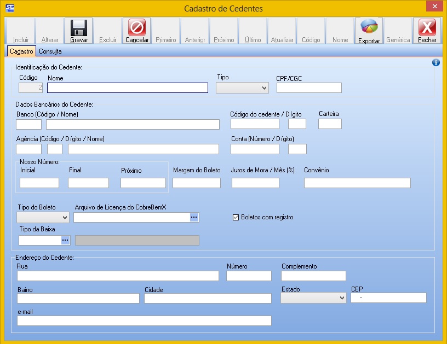Screen dimensions: 447x344
Task: Switch to the Consulta tab
Action: (x=50, y=51)
